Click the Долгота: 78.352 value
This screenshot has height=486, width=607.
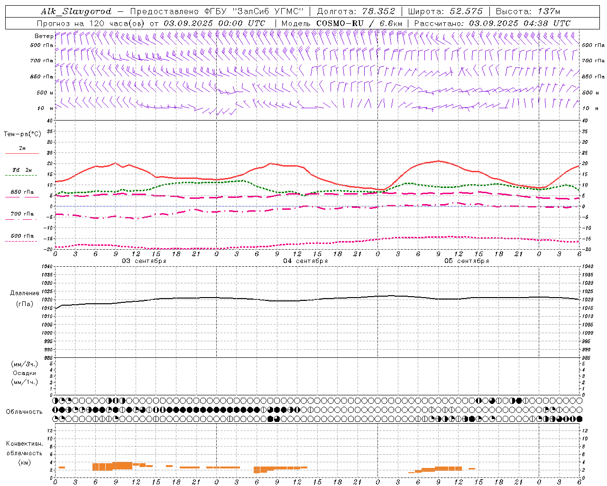point(357,11)
